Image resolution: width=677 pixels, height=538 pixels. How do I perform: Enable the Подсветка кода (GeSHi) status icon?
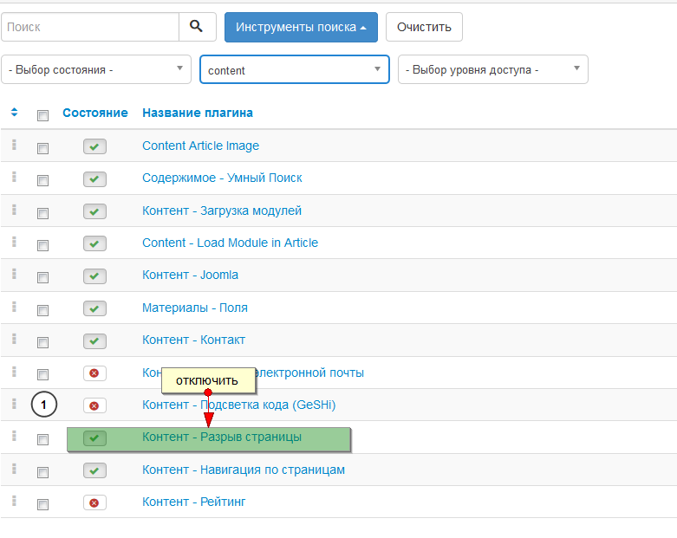(x=94, y=405)
